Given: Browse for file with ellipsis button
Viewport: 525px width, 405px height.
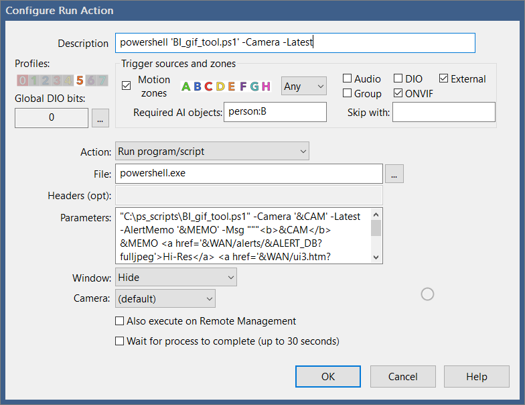Looking at the screenshot, I should 394,174.
